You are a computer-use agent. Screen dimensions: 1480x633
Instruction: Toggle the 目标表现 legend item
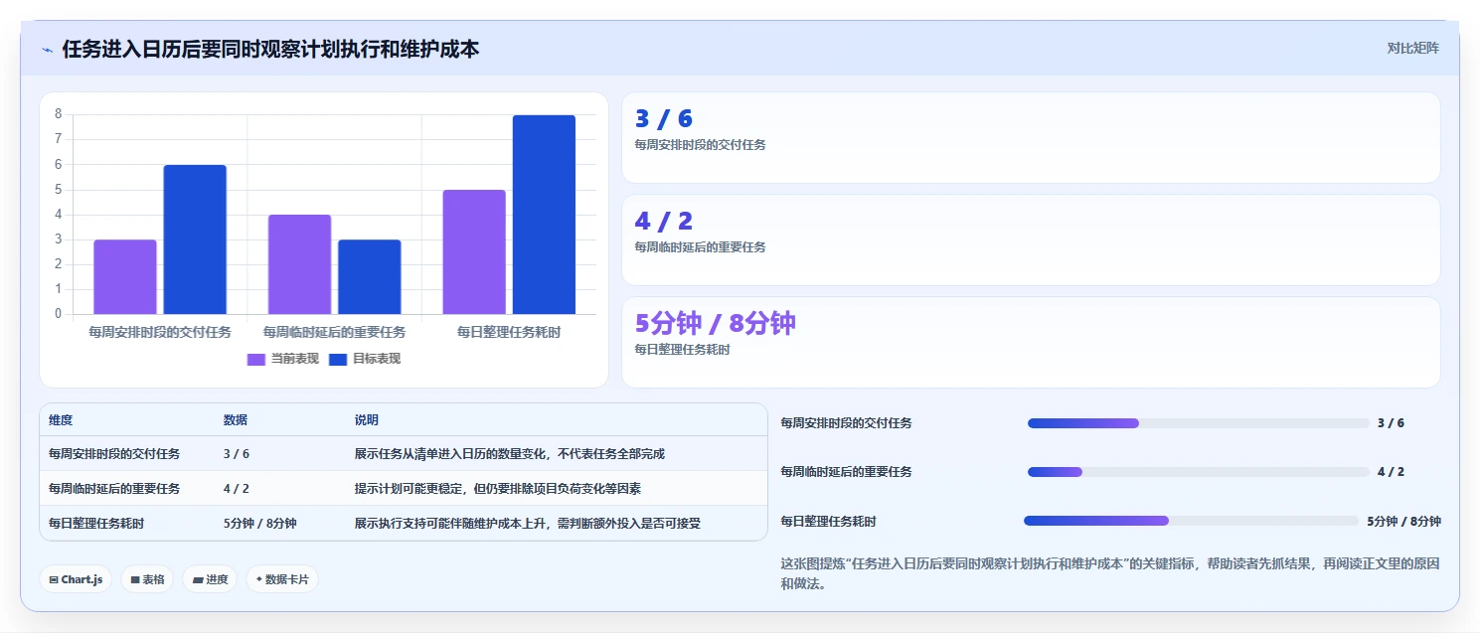tap(365, 359)
